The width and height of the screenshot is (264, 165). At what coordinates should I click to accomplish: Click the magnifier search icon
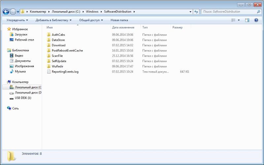click(x=258, y=12)
